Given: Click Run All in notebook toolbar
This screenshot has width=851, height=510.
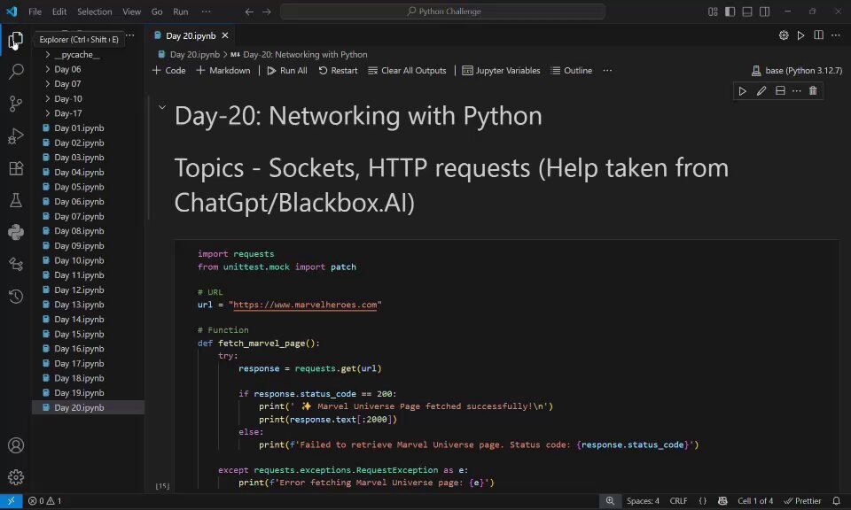Looking at the screenshot, I should (286, 71).
